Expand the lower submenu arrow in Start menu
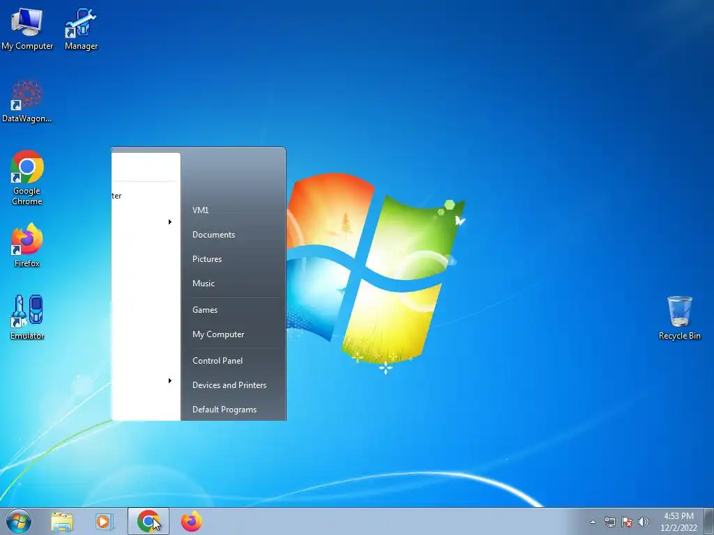This screenshot has height=535, width=714. pyautogui.click(x=170, y=381)
